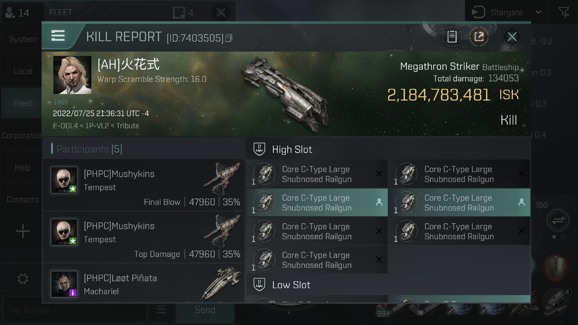578x325 pixels.
Task: Open Løøt Piñata participant entry
Action: tap(143, 283)
